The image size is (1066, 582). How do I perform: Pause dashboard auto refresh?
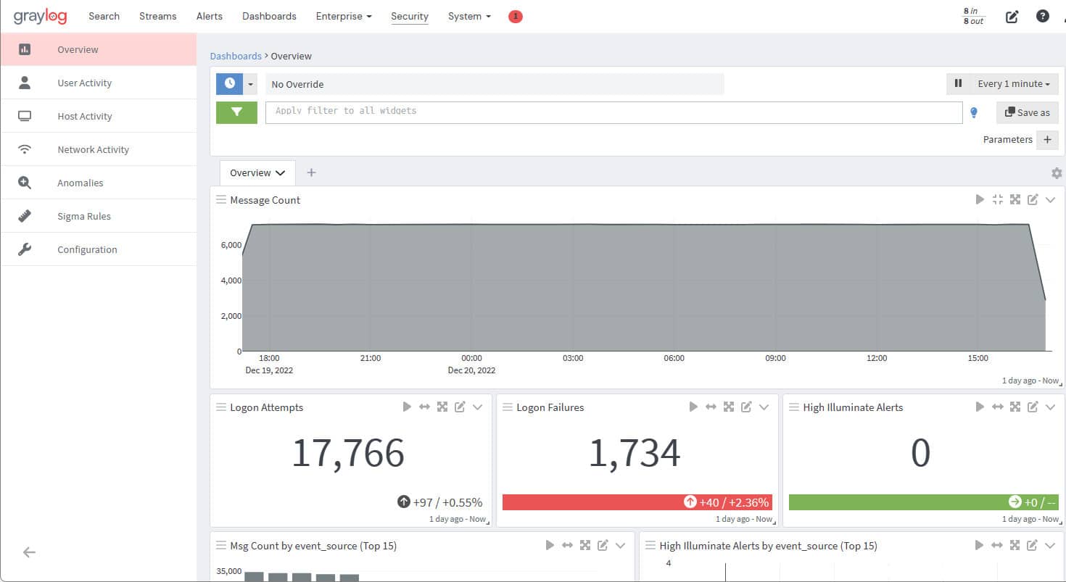[x=958, y=83]
